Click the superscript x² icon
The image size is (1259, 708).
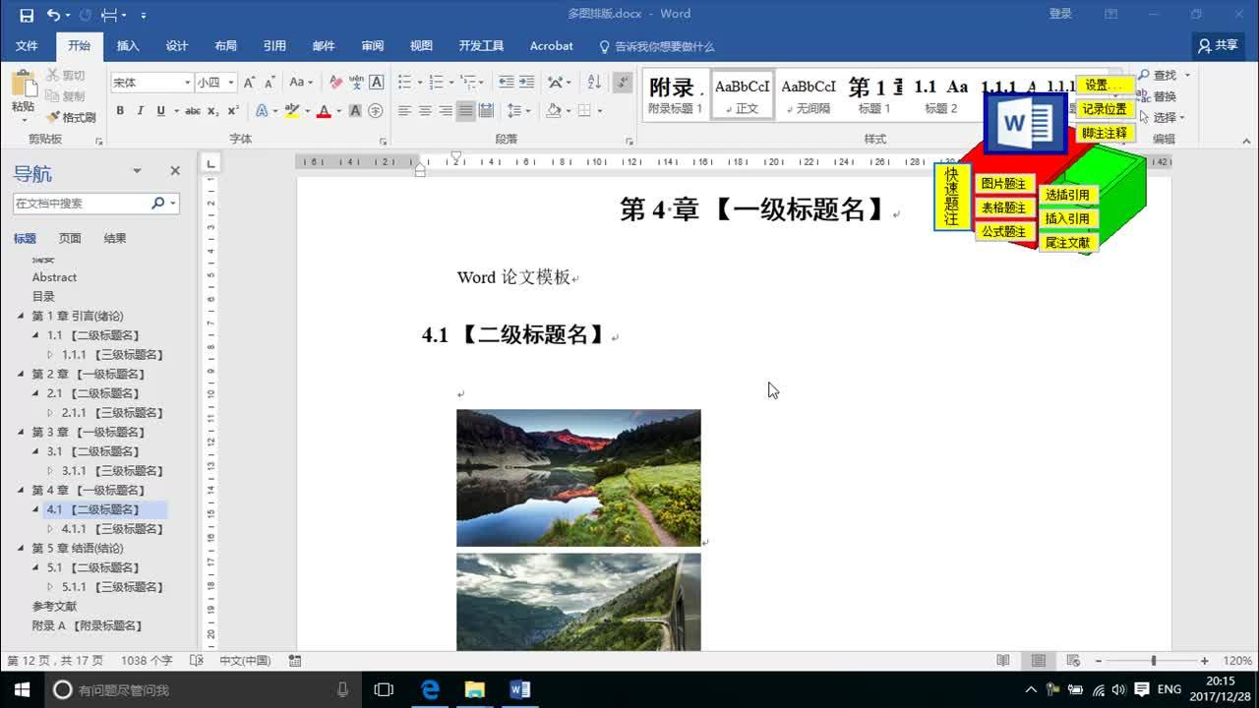coord(233,111)
